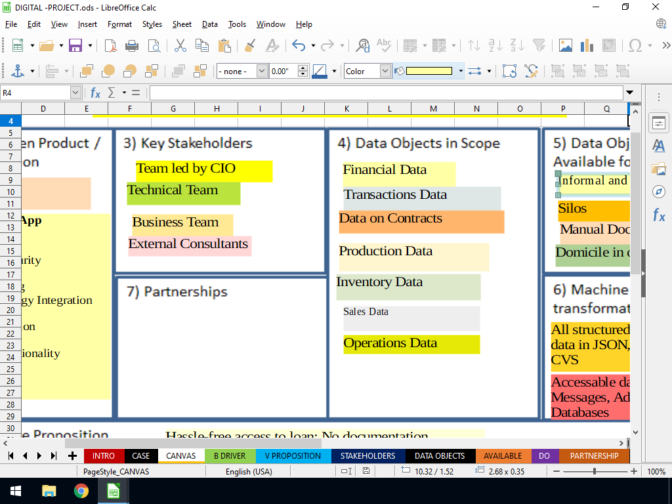Zoom out with the minus button
Viewport: 672px width, 504px height.
coord(556,471)
